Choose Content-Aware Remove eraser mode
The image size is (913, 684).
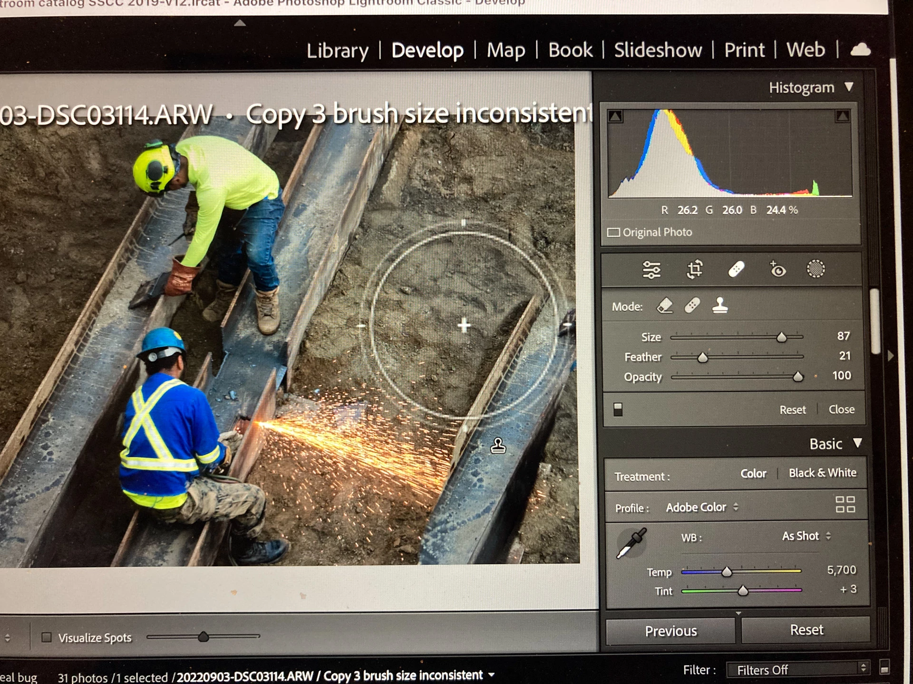(665, 305)
